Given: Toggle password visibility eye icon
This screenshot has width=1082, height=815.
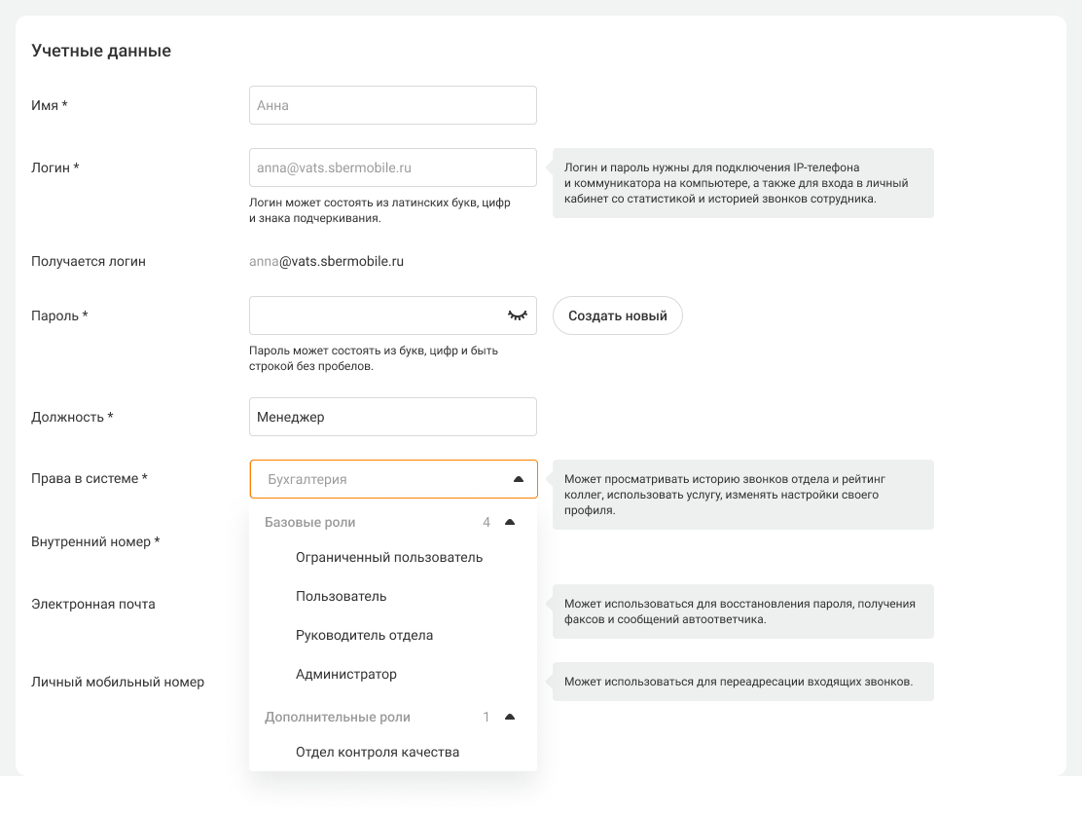Looking at the screenshot, I should click(x=517, y=315).
